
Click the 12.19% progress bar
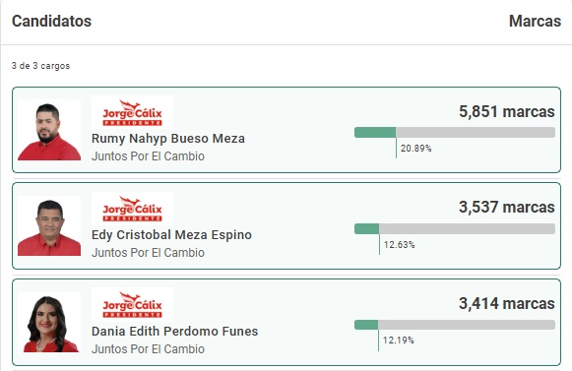[455, 325]
